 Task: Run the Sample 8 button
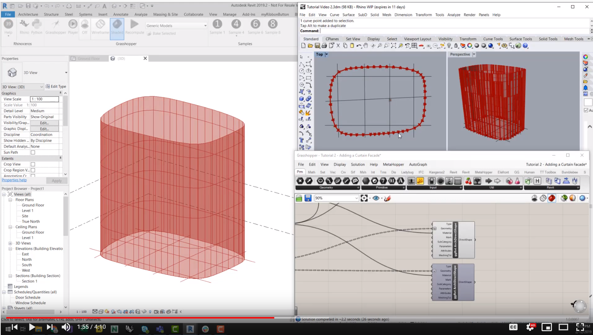[x=273, y=27]
